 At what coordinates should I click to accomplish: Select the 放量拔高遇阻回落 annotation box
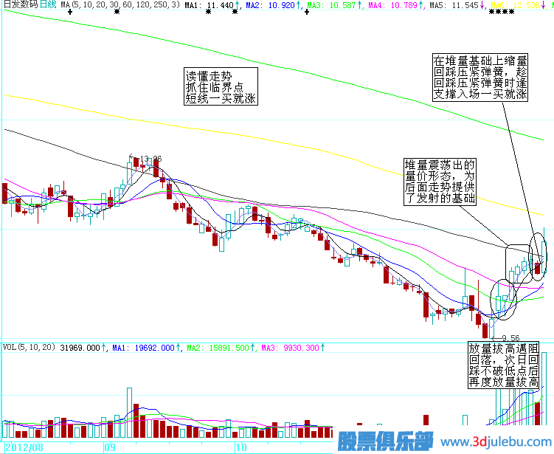click(x=508, y=365)
